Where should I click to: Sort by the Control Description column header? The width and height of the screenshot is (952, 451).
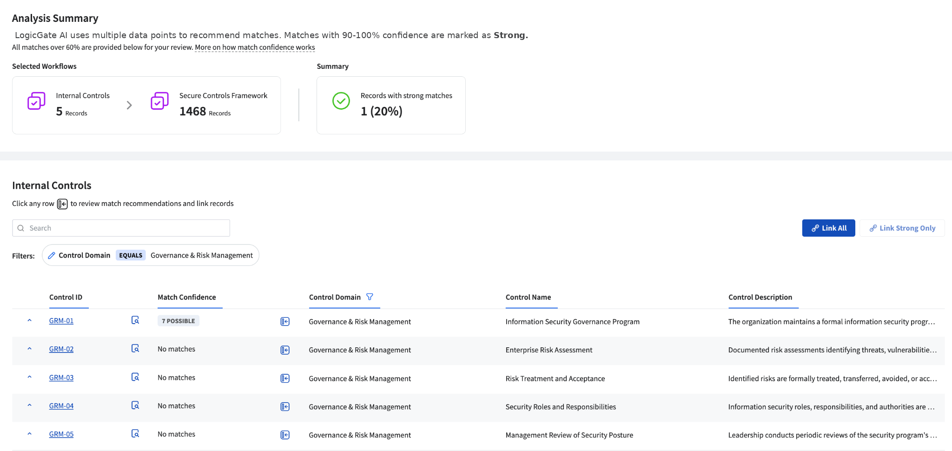click(x=760, y=298)
